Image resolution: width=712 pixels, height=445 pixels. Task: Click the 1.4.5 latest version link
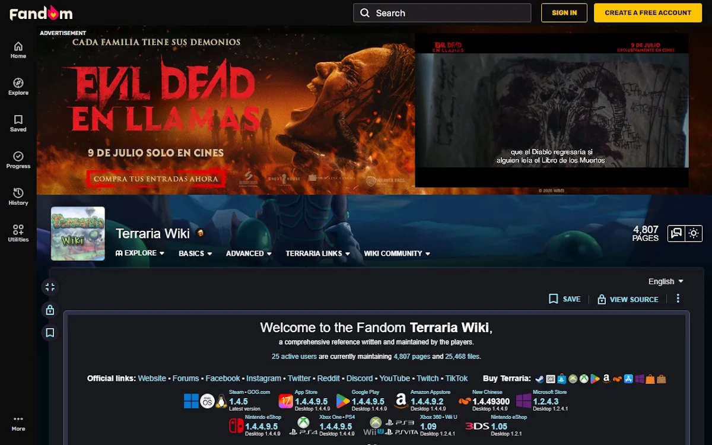click(239, 402)
